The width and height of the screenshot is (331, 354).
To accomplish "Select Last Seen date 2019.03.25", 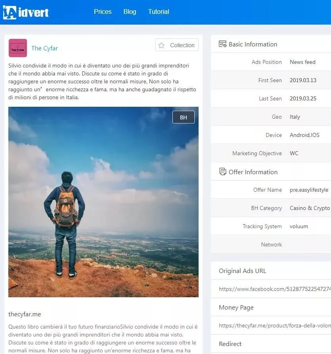I will (x=303, y=99).
